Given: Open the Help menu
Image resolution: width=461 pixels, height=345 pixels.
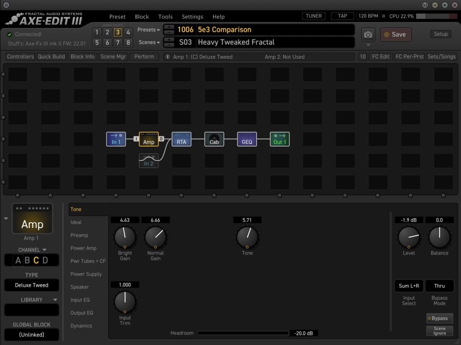Looking at the screenshot, I should pos(218,17).
